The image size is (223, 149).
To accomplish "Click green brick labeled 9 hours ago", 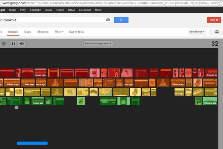I will (x=210, y=101).
